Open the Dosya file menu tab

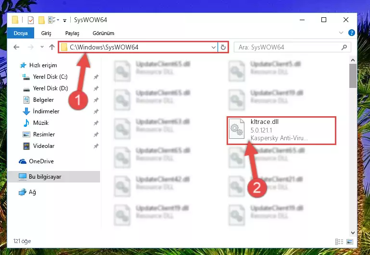click(21, 33)
